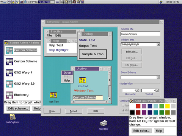This screenshot has width=182, height=136.
Task: Select the OS/2 Warp 4 scheme icon
Action: pos(9,73)
